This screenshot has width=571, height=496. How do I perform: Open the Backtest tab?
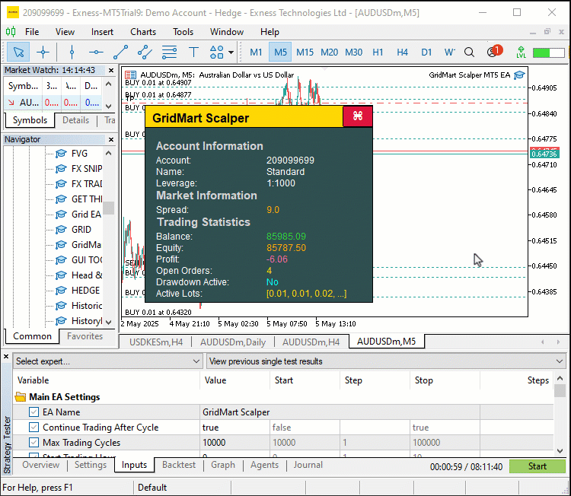tap(179, 465)
